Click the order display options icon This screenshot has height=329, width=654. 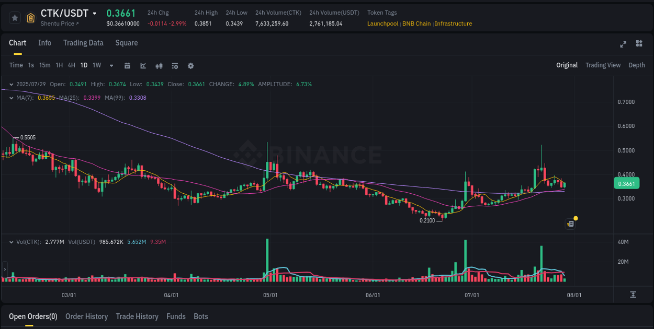point(174,66)
